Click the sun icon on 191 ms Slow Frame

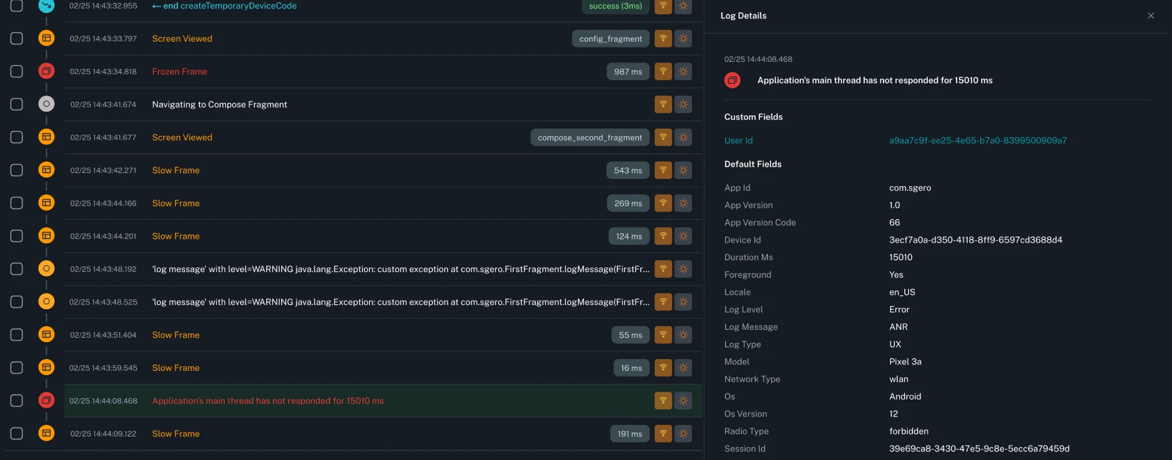(x=683, y=433)
